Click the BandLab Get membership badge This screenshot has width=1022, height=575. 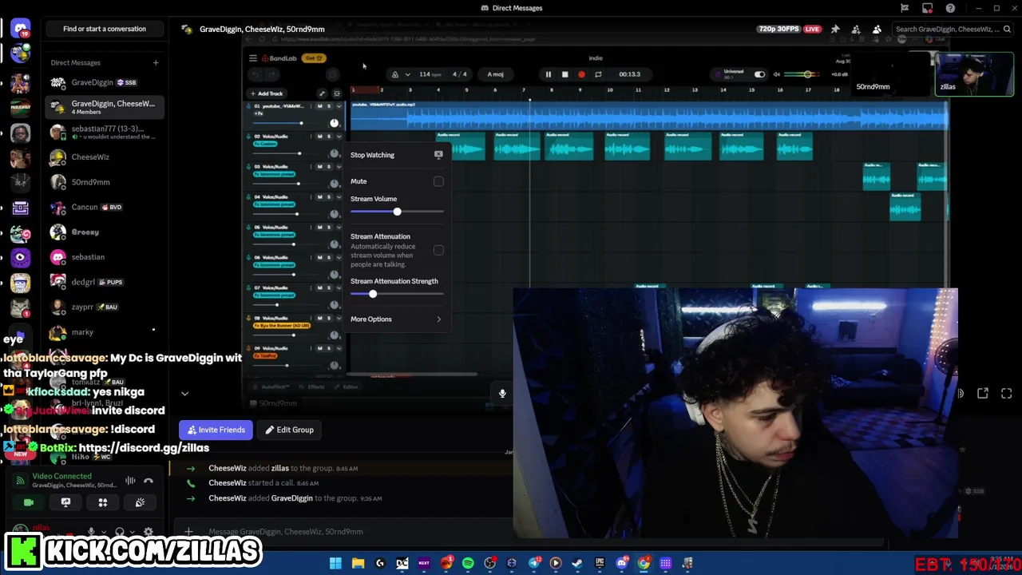[314, 58]
